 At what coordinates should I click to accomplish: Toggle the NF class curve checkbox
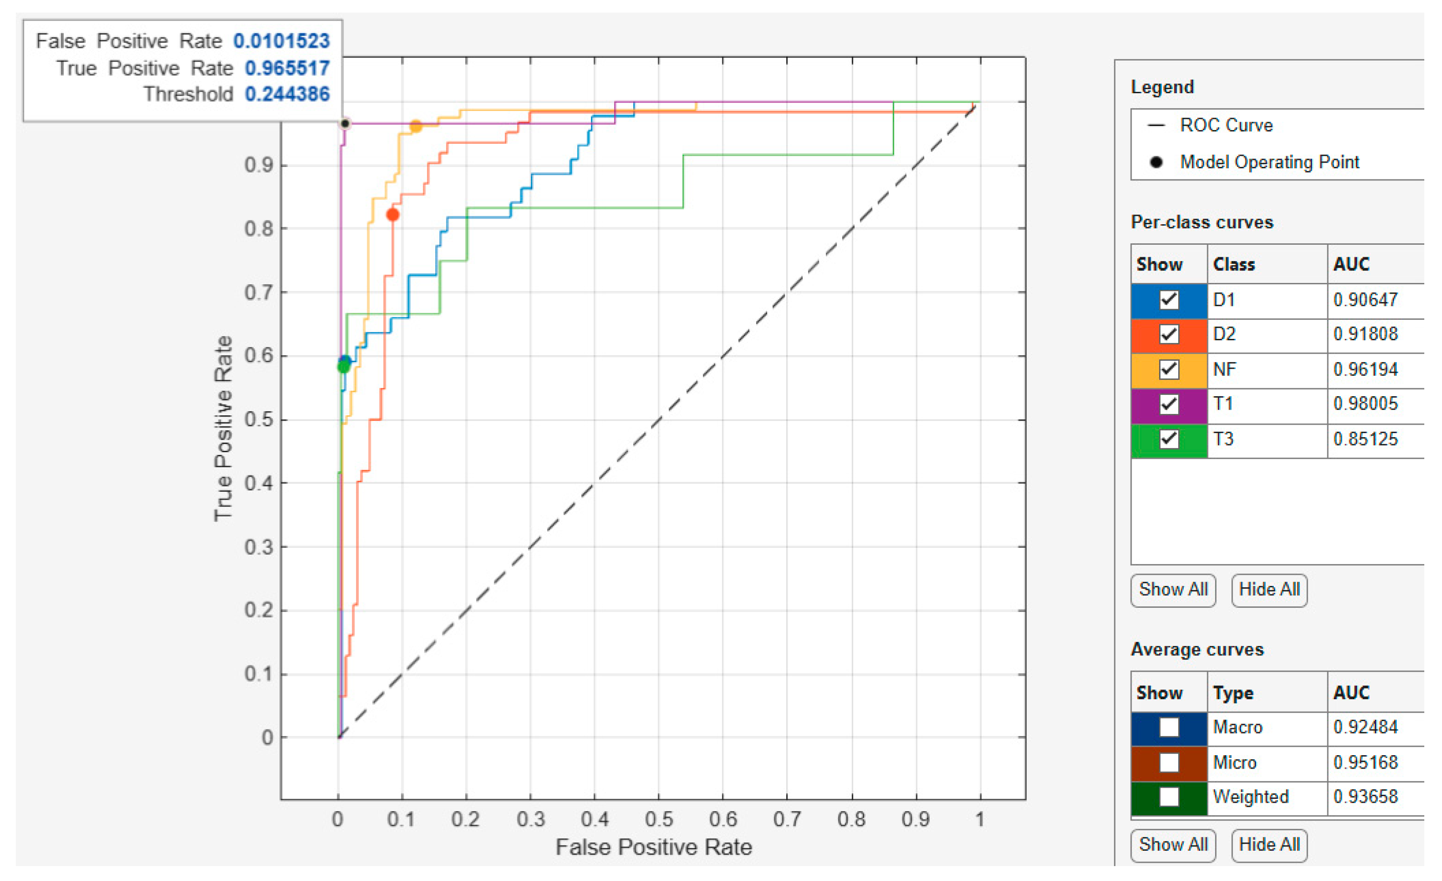tap(1169, 370)
